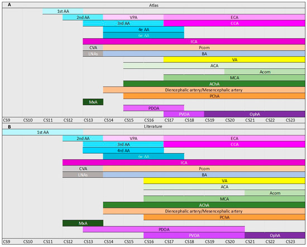This screenshot has width=307, height=247.
Task: Click CS21 axis label below Literature chart
Action: pyautogui.click(x=250, y=241)
